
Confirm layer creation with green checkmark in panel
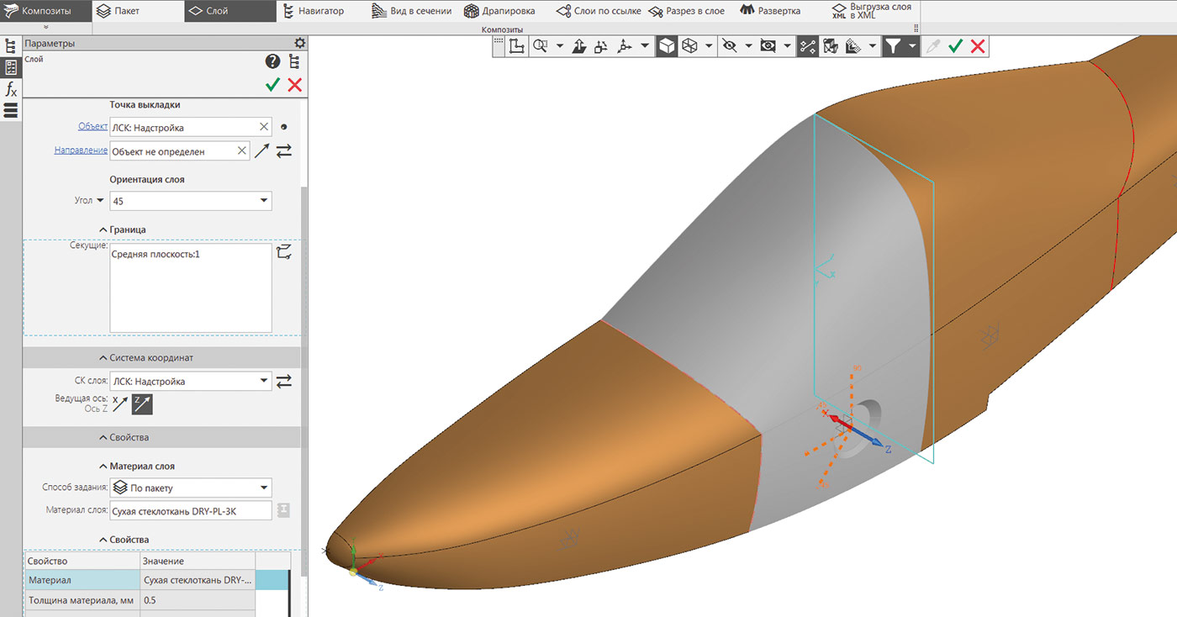coord(272,84)
